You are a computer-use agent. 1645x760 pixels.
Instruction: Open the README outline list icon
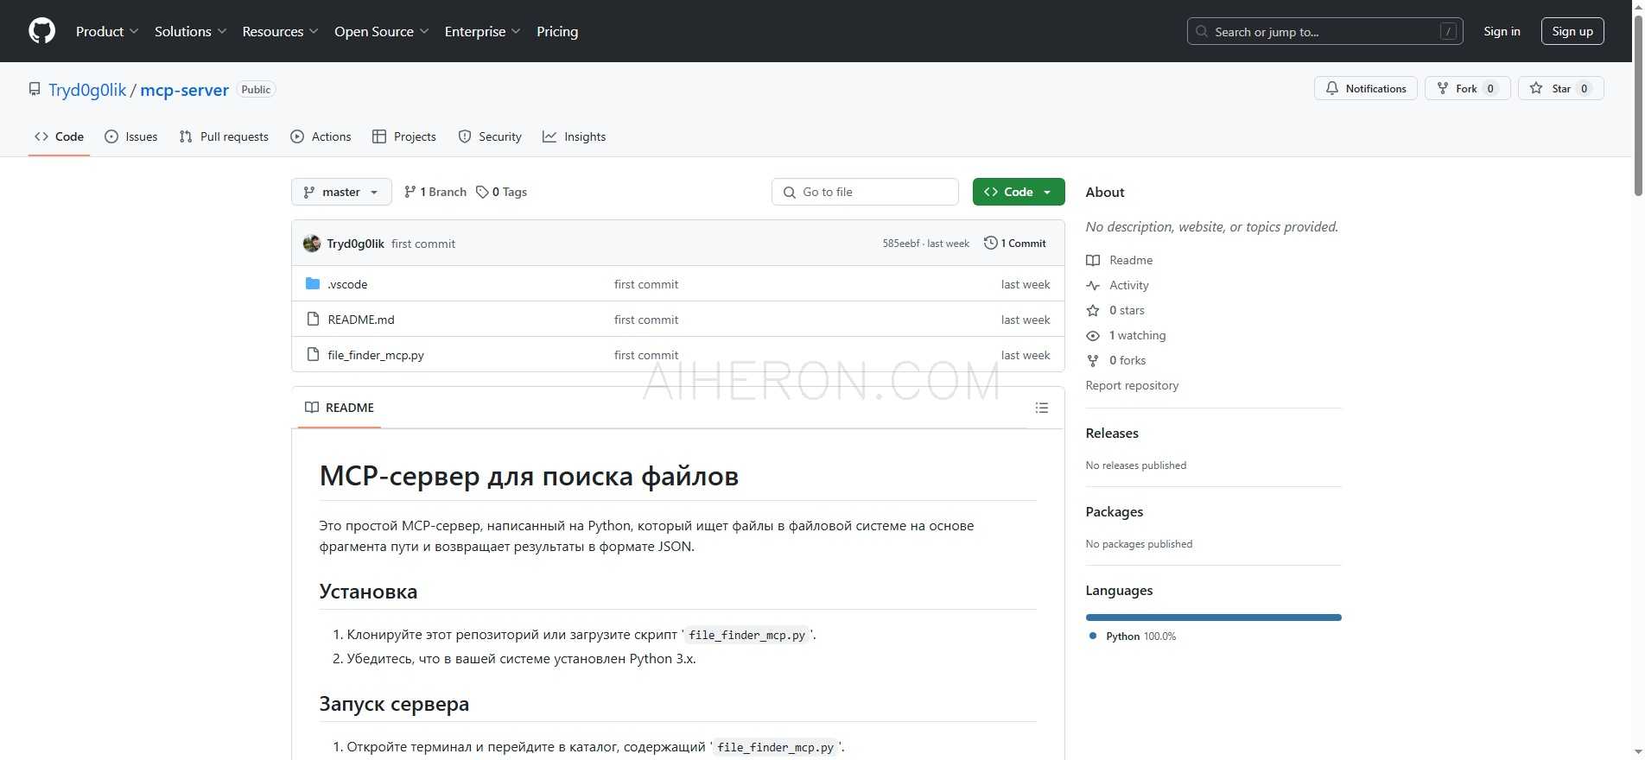(x=1042, y=408)
